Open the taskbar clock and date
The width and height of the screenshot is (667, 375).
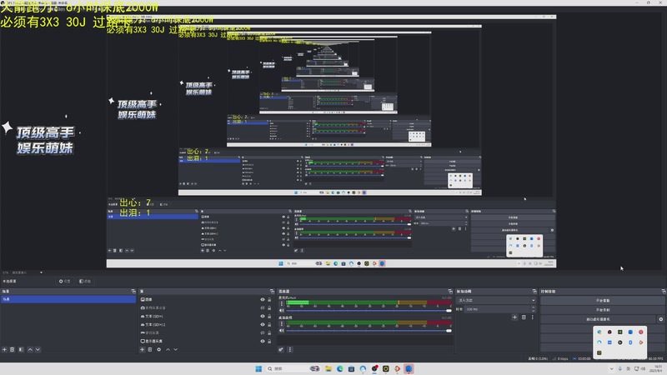point(658,368)
